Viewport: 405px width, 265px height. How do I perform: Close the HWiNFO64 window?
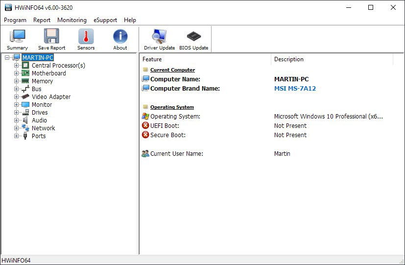tap(393, 7)
